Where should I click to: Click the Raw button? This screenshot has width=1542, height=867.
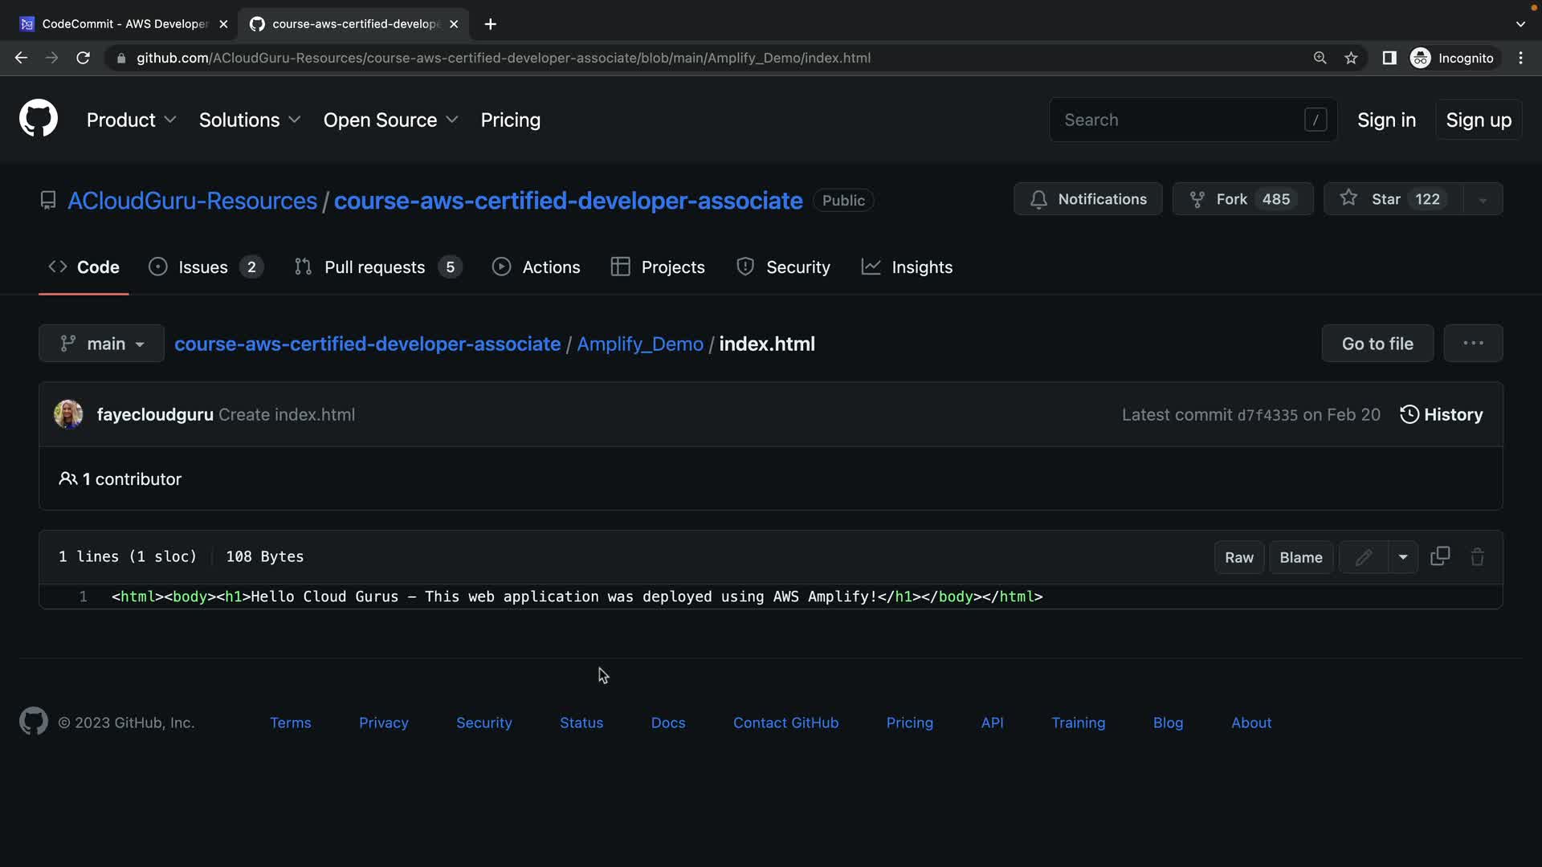pyautogui.click(x=1238, y=557)
